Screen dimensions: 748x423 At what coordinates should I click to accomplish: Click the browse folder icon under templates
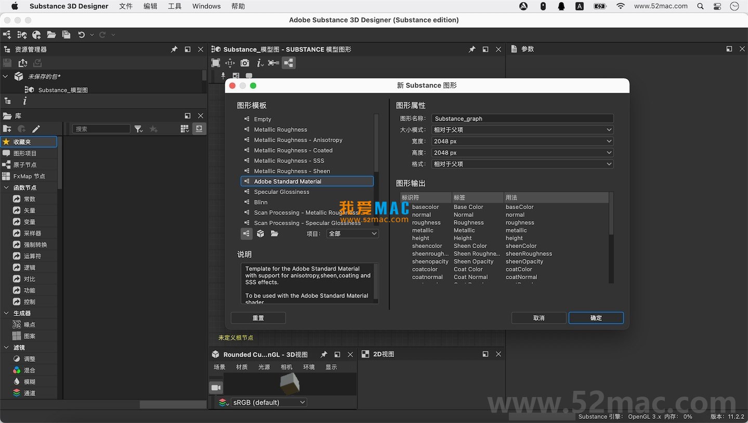274,234
